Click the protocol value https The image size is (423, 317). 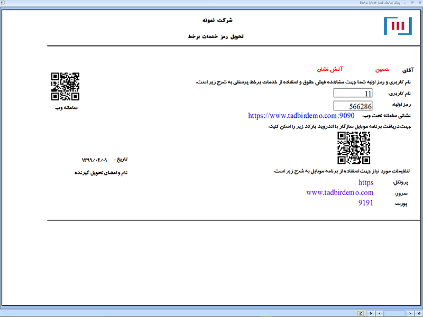click(x=365, y=182)
